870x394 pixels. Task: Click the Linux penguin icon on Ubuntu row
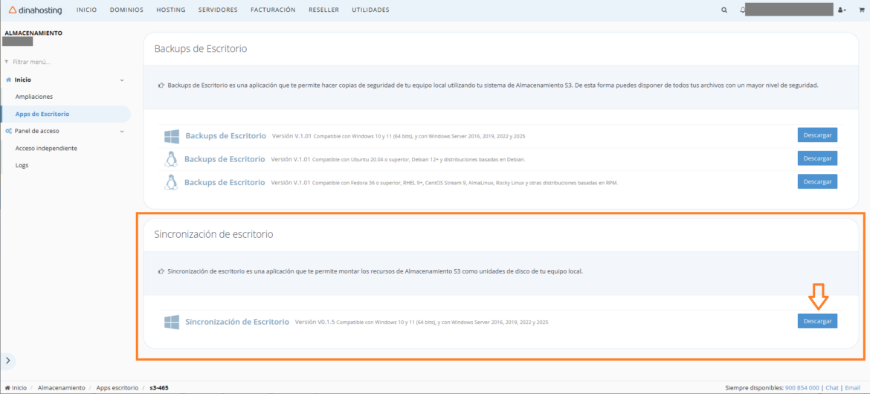coord(171,159)
